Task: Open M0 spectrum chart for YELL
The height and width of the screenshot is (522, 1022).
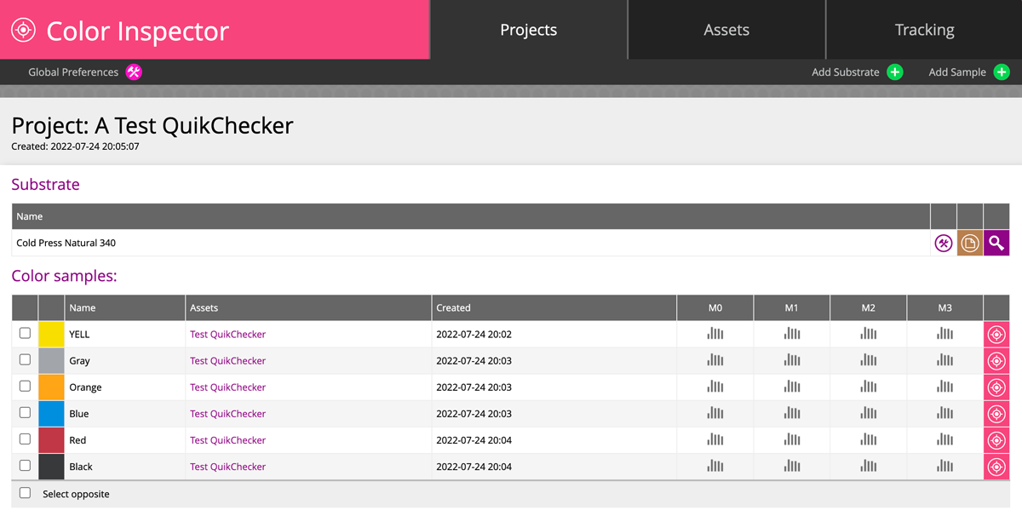Action: click(x=715, y=334)
